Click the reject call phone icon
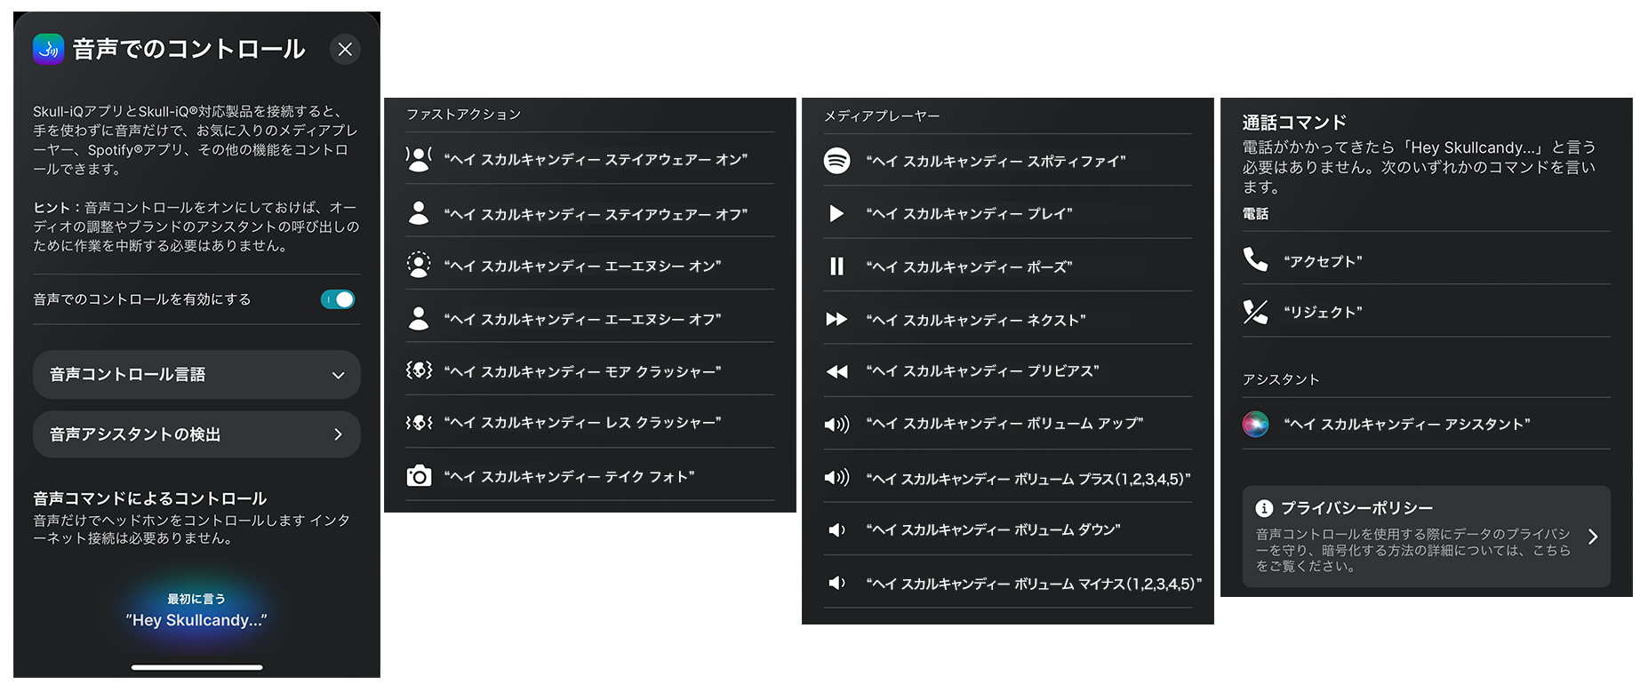 click(x=1255, y=312)
